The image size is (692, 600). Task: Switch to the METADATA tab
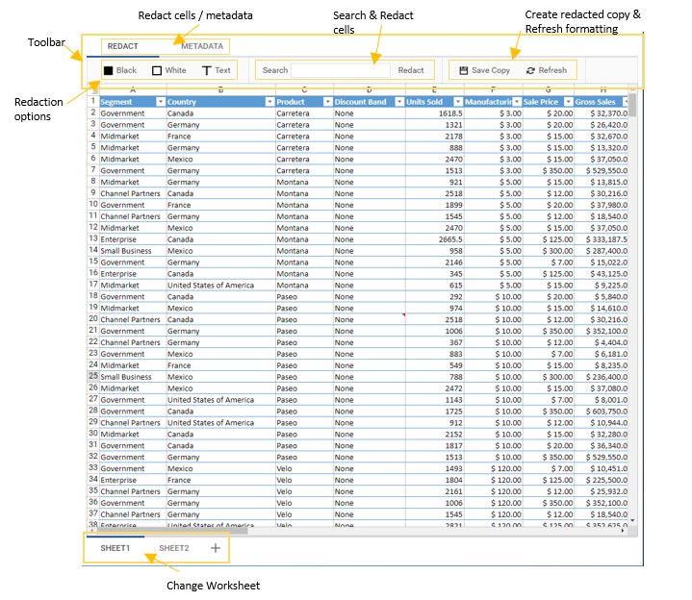[x=202, y=46]
